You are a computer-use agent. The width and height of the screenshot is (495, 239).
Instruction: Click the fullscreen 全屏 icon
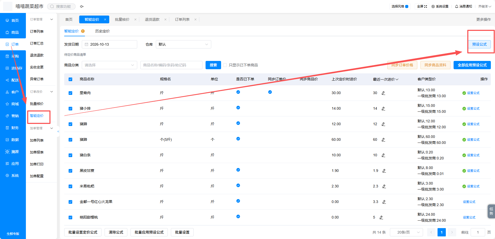[425, 6]
